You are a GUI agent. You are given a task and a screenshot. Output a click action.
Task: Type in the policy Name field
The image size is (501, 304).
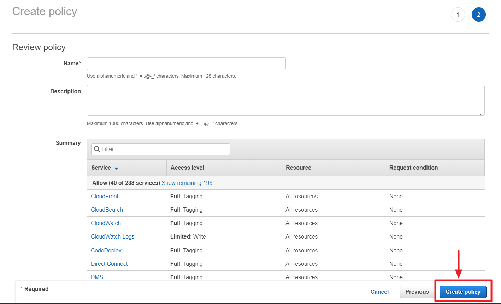point(186,64)
